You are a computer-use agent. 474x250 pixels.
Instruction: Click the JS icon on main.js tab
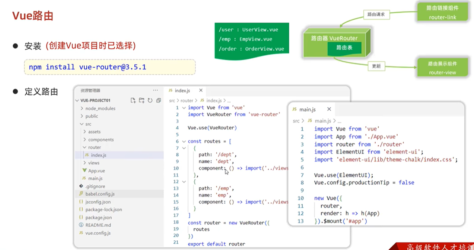click(295, 109)
